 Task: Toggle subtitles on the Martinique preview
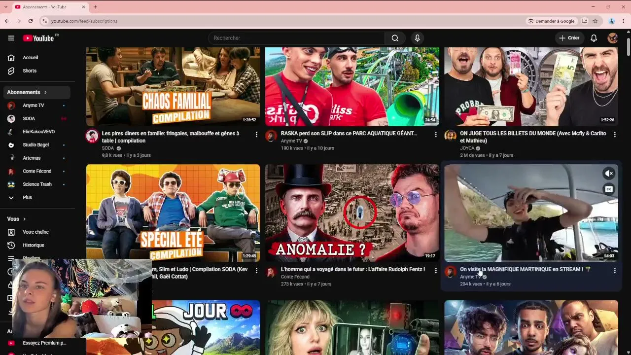pos(609,189)
